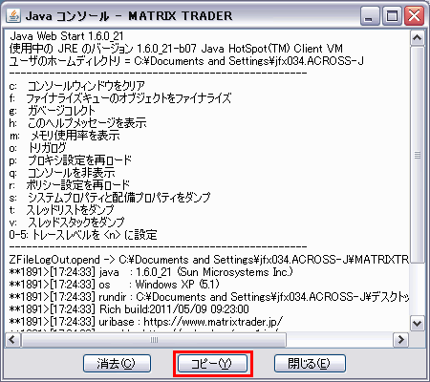This screenshot has width=430, height=382.
Task: Click the vertical scrollbar thumb
Action: [x=417, y=155]
